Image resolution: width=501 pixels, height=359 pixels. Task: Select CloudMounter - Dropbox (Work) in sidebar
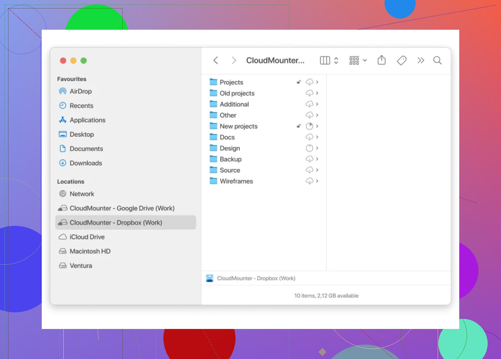point(126,223)
